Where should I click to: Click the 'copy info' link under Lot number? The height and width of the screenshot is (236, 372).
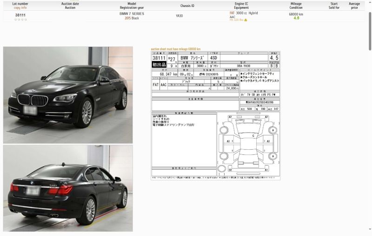(x=20, y=7)
